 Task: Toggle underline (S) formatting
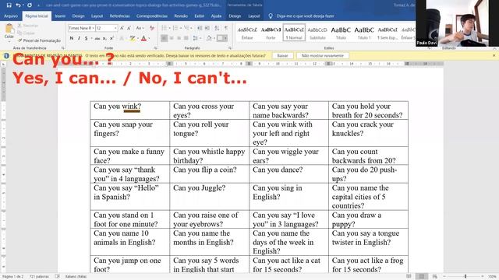(86, 38)
